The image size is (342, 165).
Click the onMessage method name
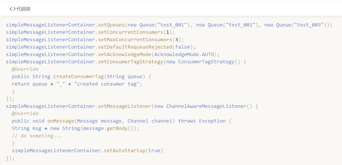pos(60,121)
